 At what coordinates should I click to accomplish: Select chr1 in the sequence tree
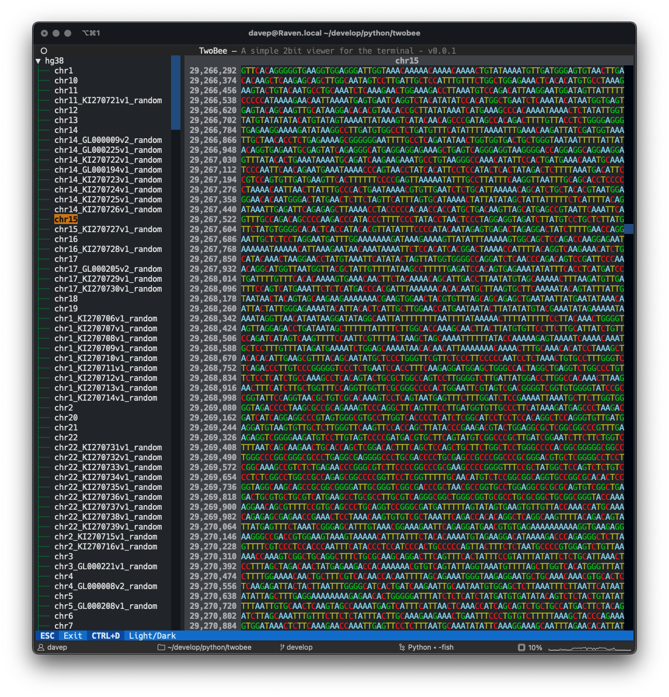pyautogui.click(x=64, y=71)
